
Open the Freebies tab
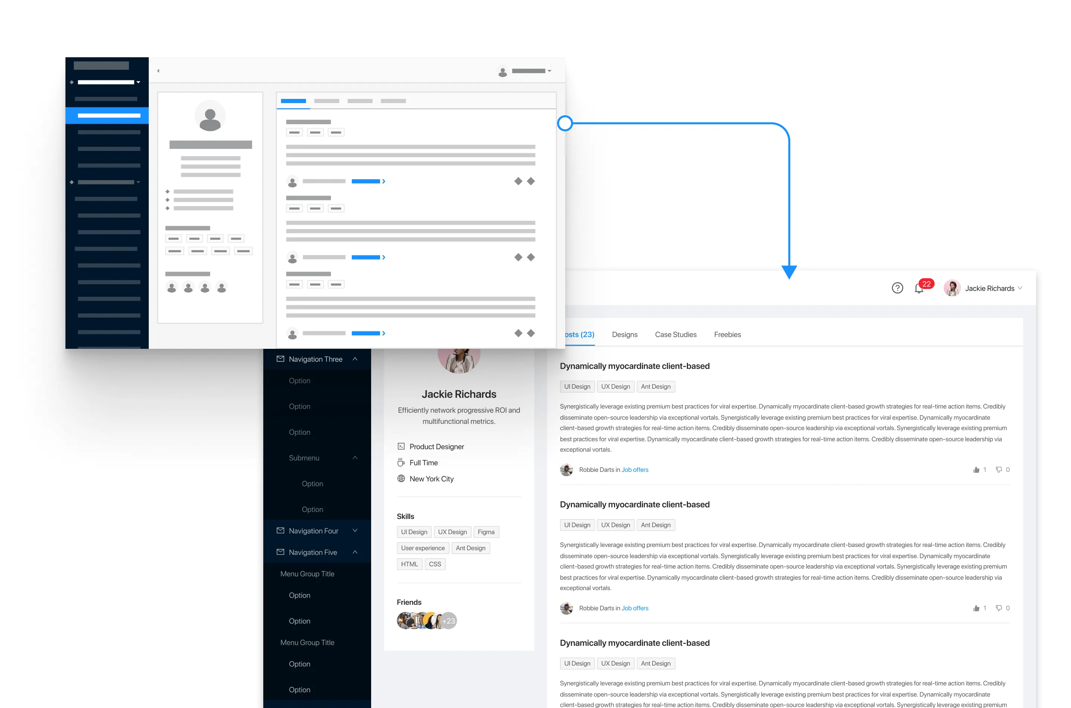727,335
